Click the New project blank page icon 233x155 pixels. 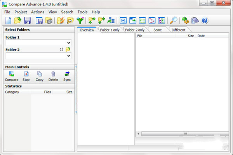[x=8, y=21]
